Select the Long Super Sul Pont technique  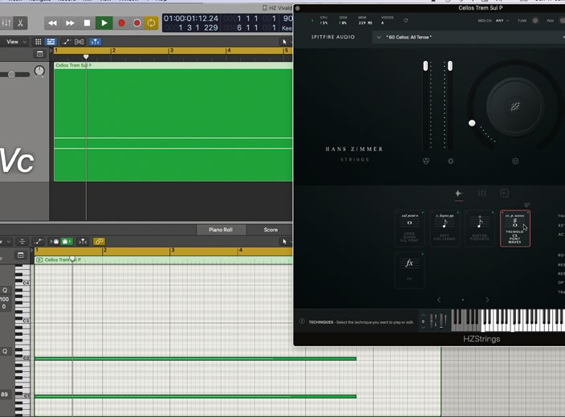coord(409,228)
